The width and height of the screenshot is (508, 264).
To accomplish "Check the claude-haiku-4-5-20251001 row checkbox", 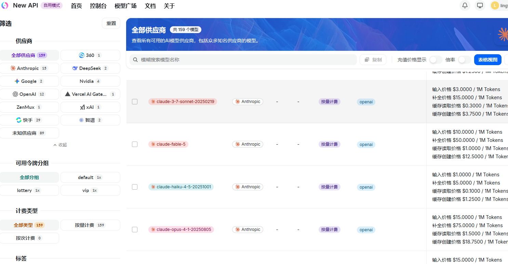I will (x=135, y=187).
